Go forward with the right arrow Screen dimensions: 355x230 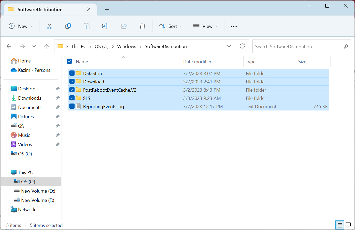(23, 46)
